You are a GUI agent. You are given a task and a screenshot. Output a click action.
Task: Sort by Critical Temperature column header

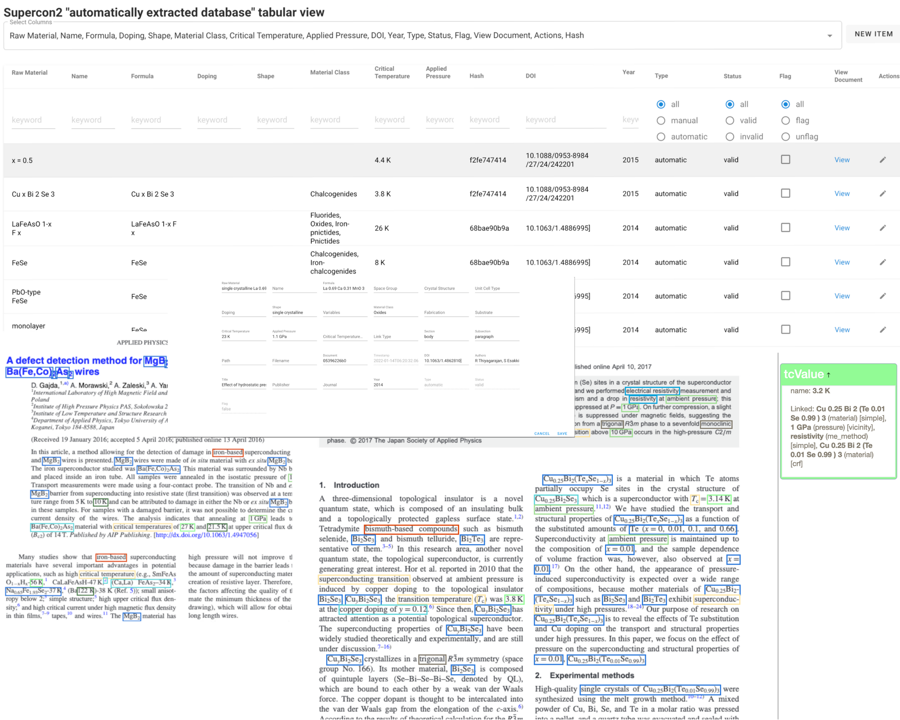391,72
